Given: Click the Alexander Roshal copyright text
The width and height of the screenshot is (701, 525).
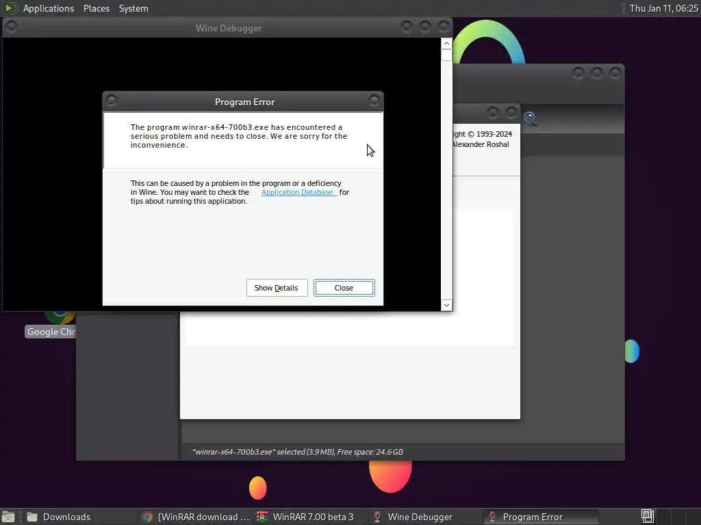Looking at the screenshot, I should click(x=481, y=144).
